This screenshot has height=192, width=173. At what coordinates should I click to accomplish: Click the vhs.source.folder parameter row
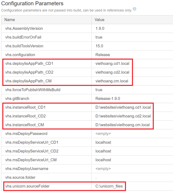pyautogui.click(x=20, y=178)
